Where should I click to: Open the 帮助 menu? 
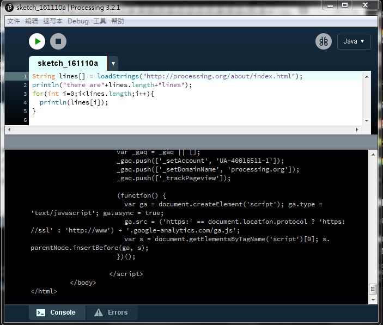coord(118,21)
